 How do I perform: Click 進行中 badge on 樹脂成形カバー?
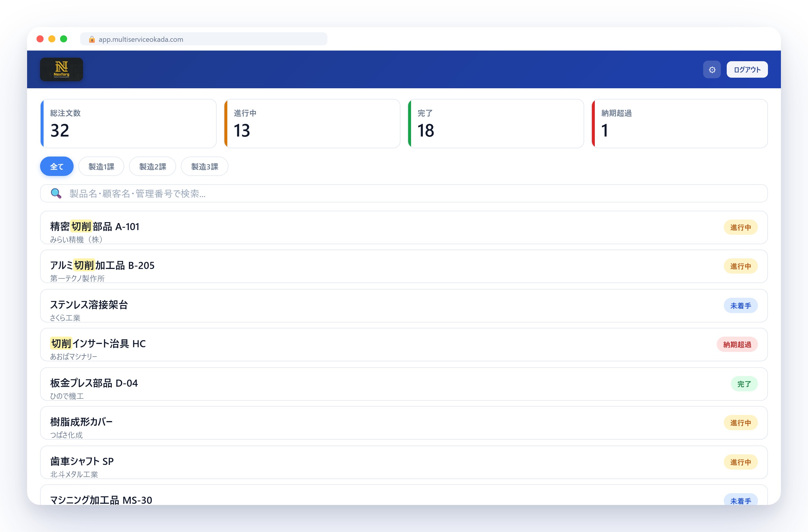[741, 423]
